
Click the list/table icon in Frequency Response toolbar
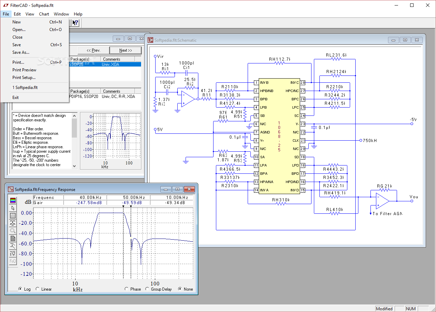tap(13, 215)
